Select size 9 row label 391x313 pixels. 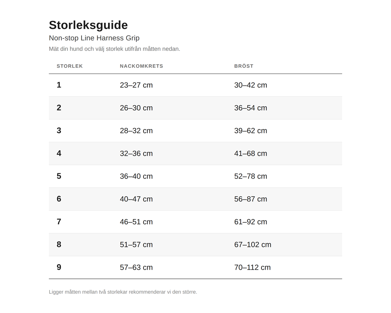59,267
